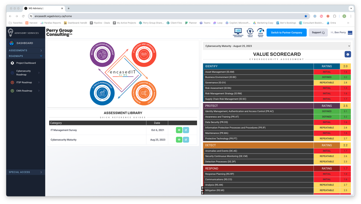Open the Client Files bookmark
This screenshot has width=361, height=204.
[x=174, y=23]
